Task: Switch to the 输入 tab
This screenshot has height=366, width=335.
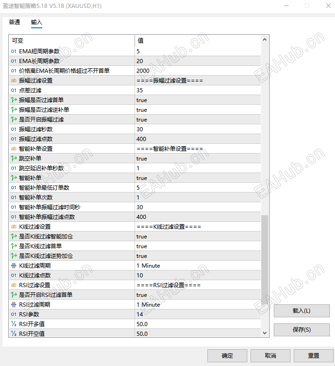Action: click(x=36, y=22)
